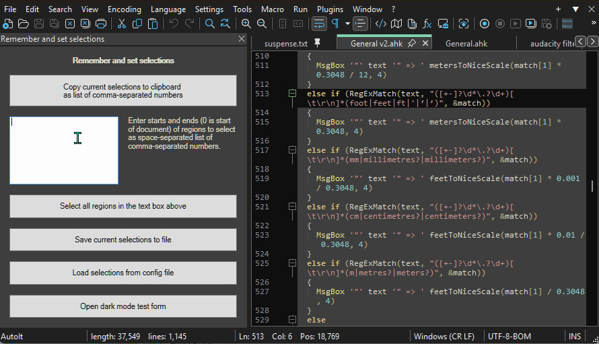Click the folder as workspace monitor icon
The image size is (599, 344).
443,24
